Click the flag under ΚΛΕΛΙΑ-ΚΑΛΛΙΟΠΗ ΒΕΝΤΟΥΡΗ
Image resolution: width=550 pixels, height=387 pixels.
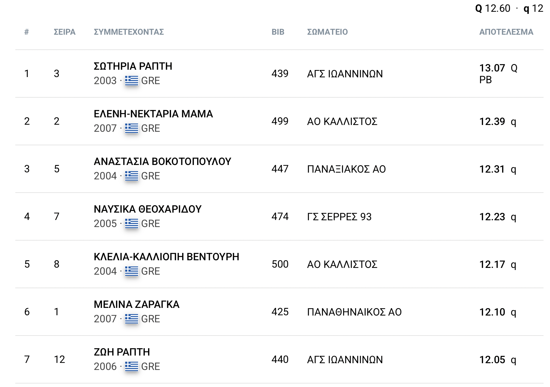point(131,271)
